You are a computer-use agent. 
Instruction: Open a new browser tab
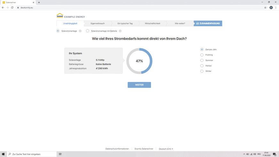pyautogui.click(x=39, y=2)
